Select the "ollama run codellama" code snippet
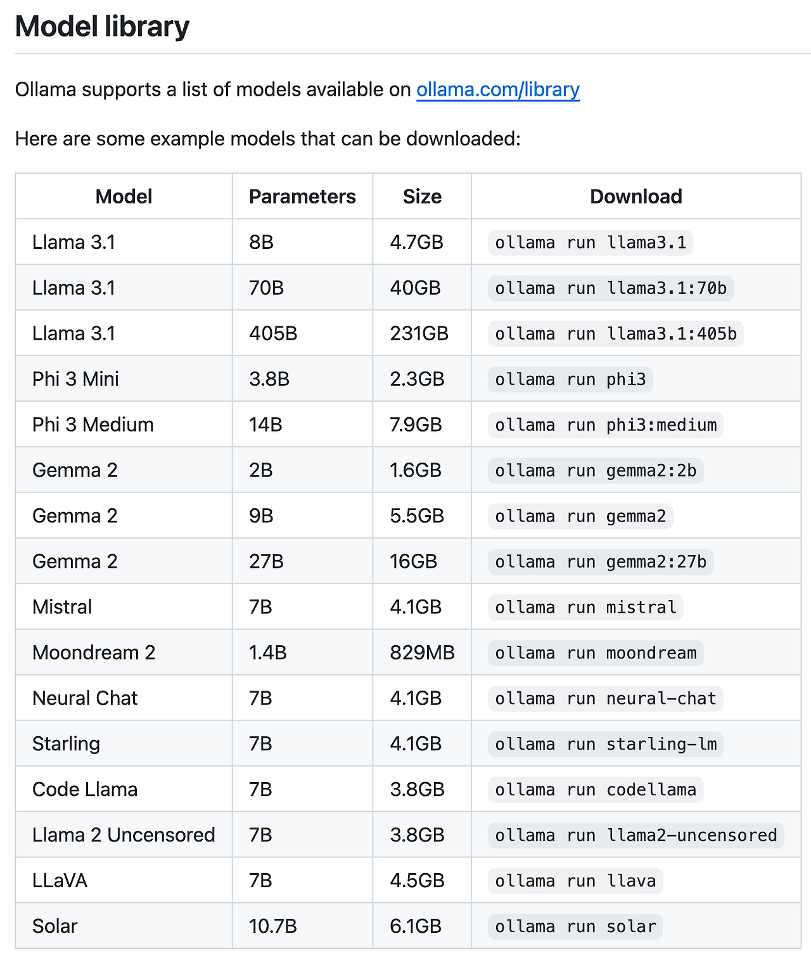811x960 pixels. tap(596, 790)
